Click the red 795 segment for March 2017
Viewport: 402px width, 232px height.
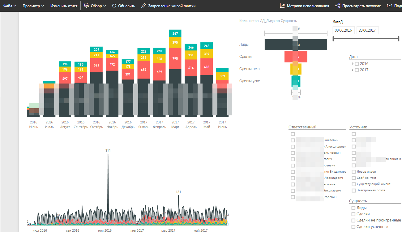(x=175, y=58)
